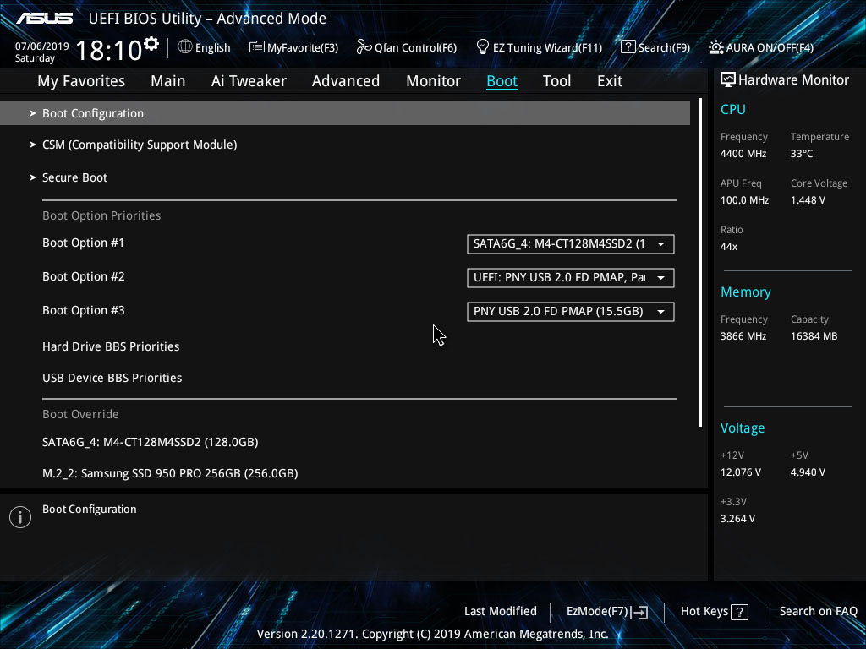The image size is (866, 649).
Task: Boot override from M.2_2 Samsung SSD 950 PRO
Action: pyautogui.click(x=170, y=473)
